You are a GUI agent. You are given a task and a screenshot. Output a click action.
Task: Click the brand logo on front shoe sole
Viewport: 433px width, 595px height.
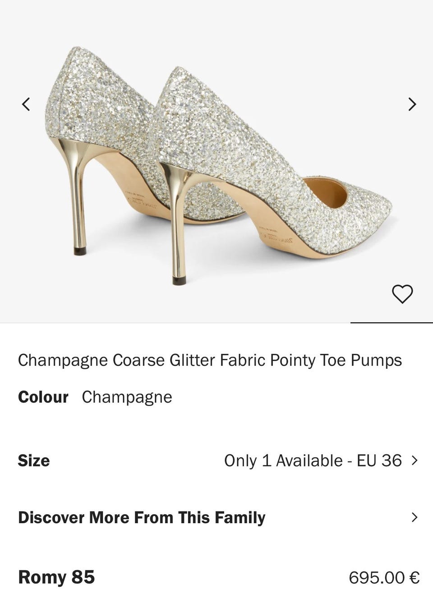(276, 238)
